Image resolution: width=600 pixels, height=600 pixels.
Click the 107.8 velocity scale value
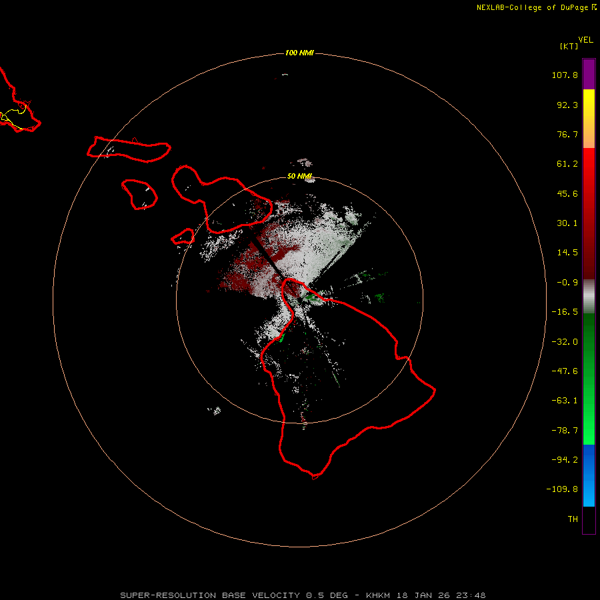point(565,75)
